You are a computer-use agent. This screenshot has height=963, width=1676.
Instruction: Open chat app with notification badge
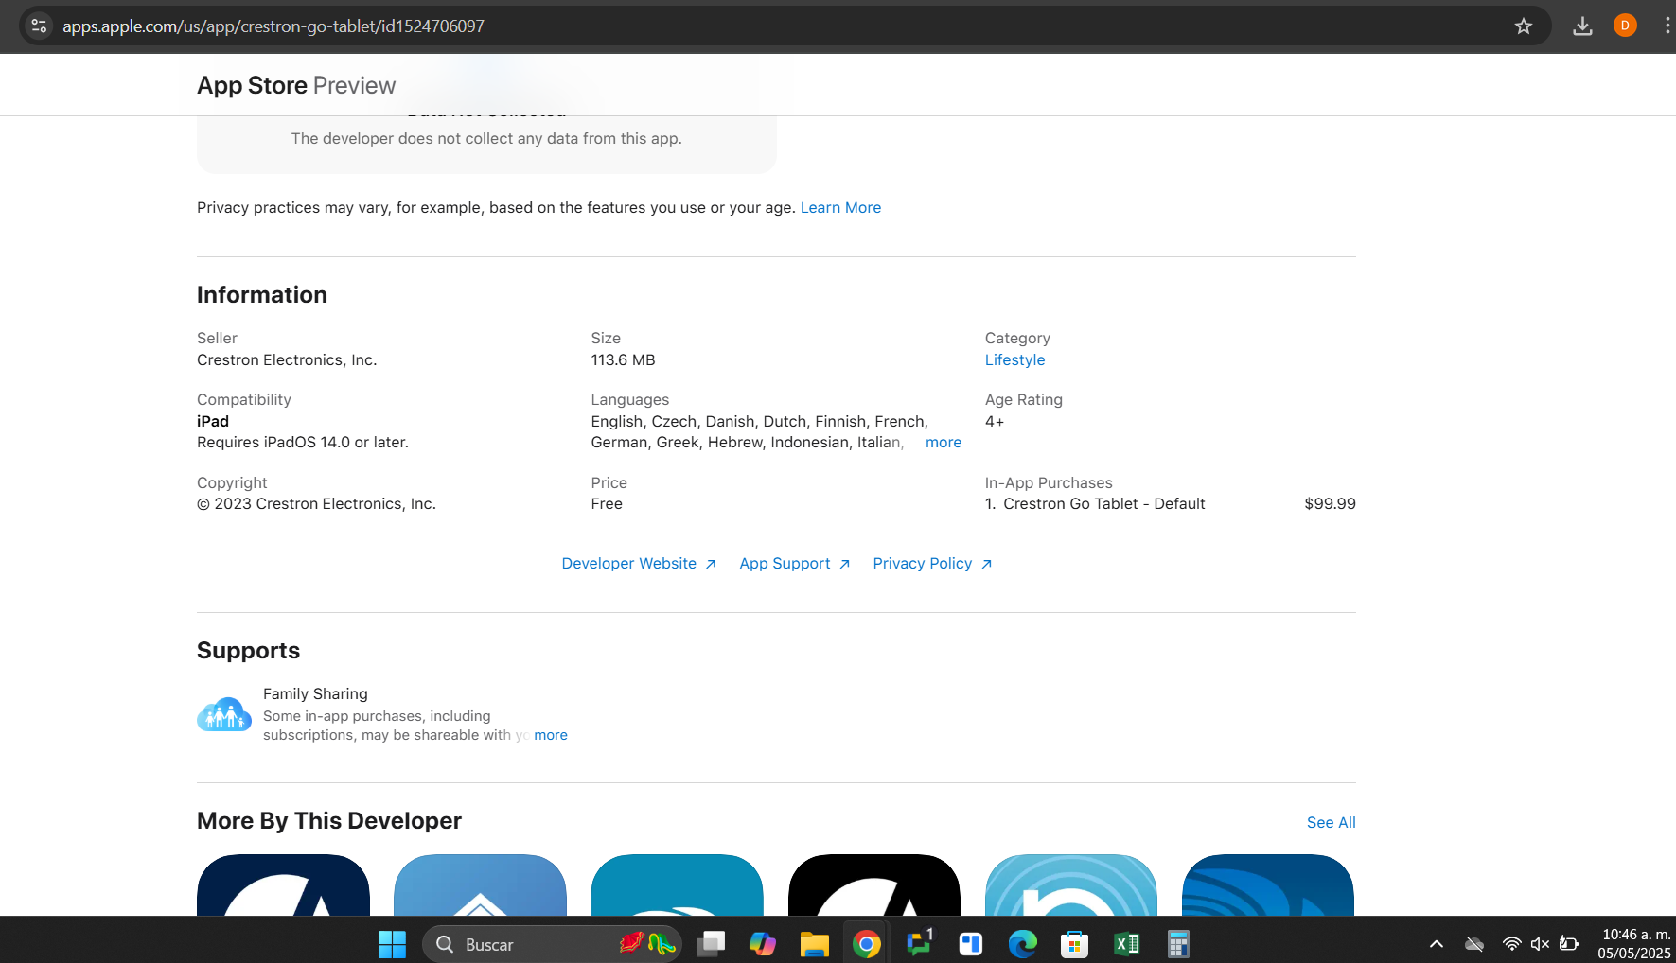[918, 944]
